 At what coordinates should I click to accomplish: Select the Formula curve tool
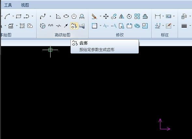pyautogui.click(x=58, y=16)
